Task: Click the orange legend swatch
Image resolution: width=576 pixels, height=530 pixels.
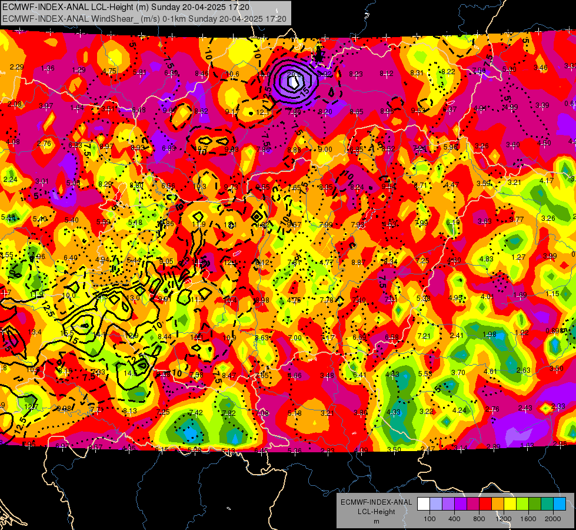Action: pos(498,504)
